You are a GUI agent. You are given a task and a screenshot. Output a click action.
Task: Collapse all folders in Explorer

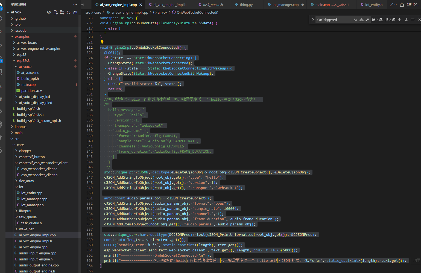coord(75,12)
